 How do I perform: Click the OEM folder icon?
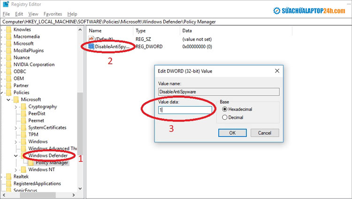pos(9,79)
